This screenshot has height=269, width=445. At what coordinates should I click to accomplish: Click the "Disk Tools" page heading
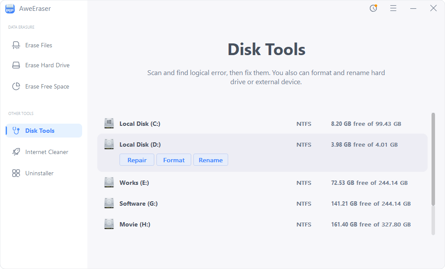click(266, 49)
